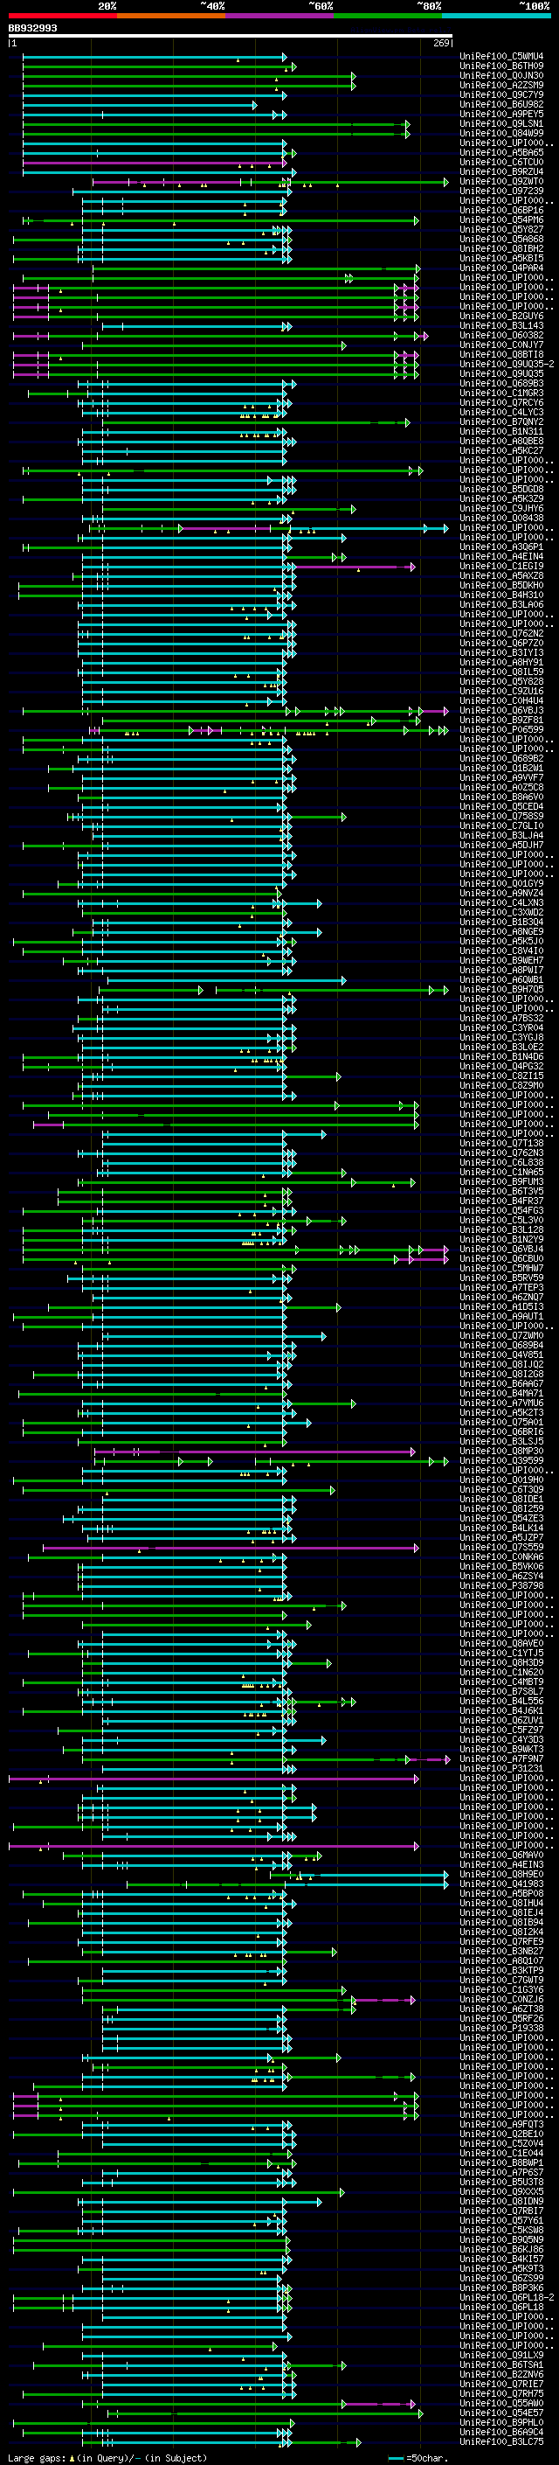Open hit UniRef100_Q0JN30

coord(500,75)
